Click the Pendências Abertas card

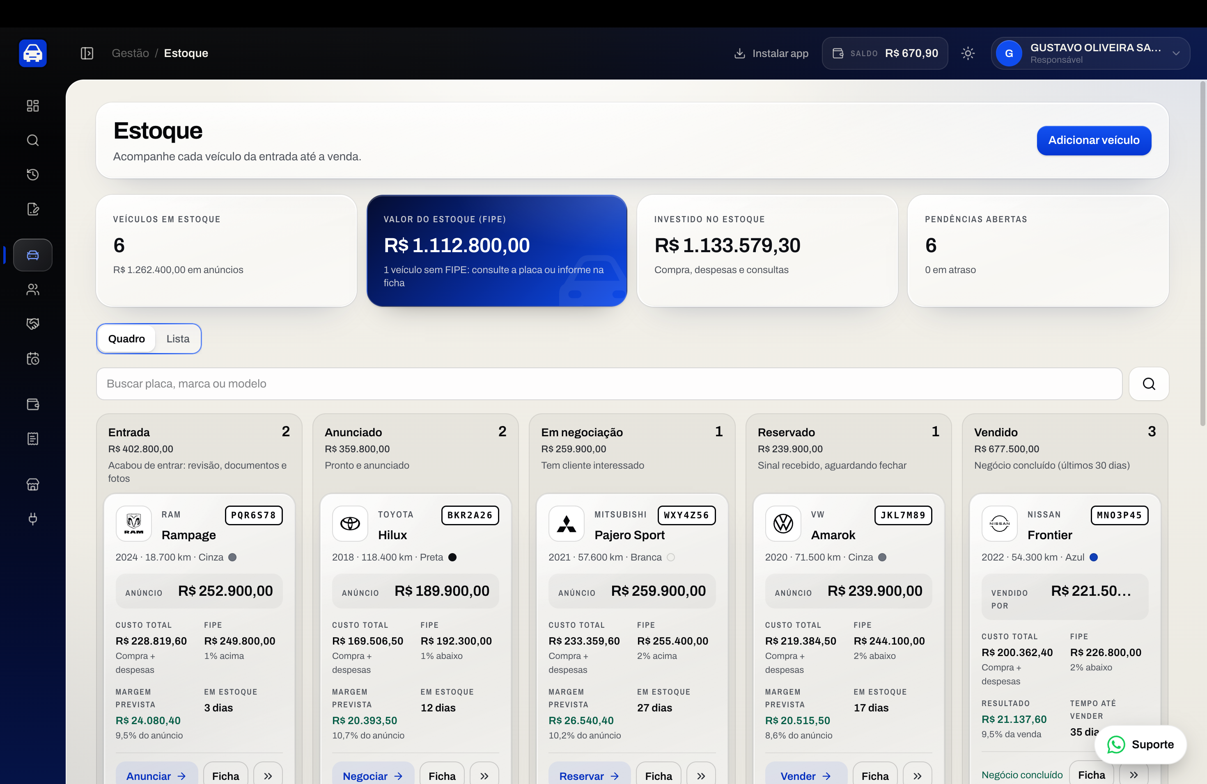[x=1038, y=251]
